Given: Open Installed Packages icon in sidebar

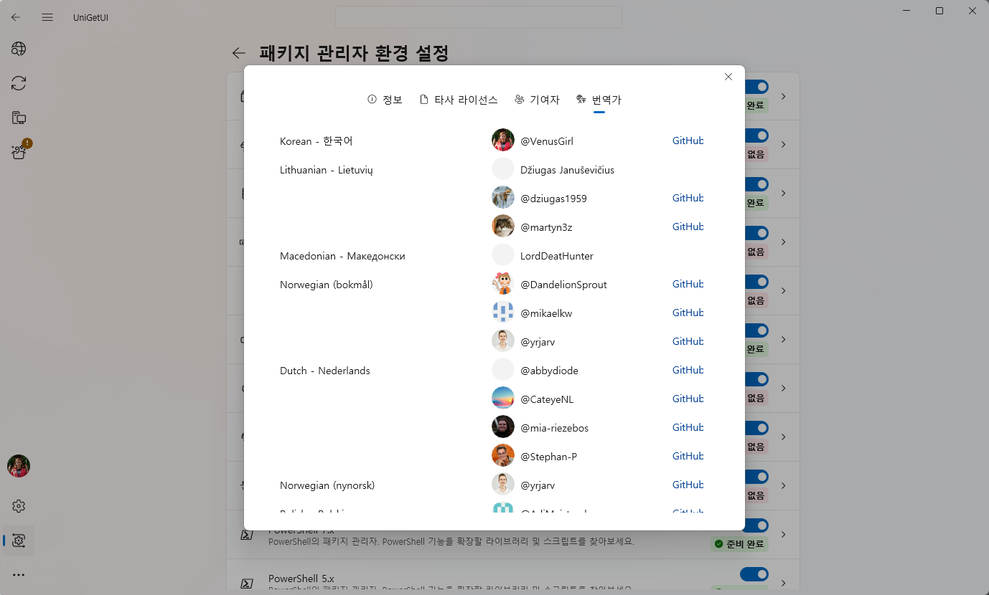Looking at the screenshot, I should pyautogui.click(x=19, y=118).
